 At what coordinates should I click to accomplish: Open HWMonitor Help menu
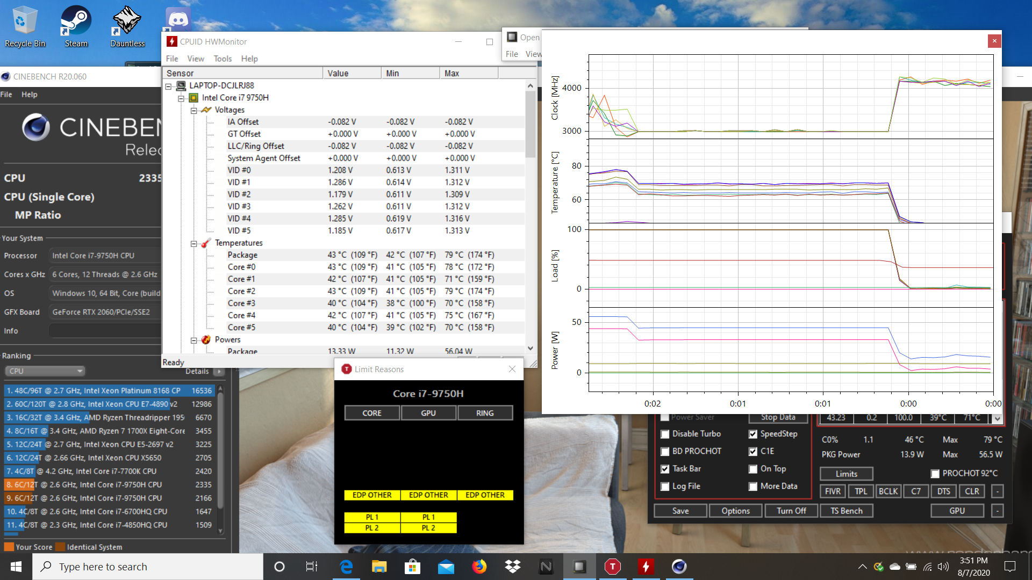pos(249,59)
